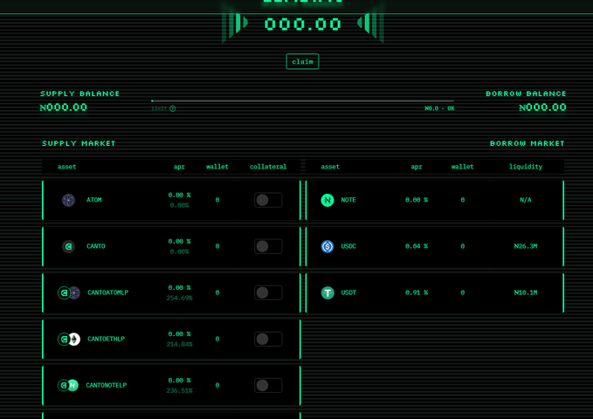
Task: Toggle collateral for CANTONOTELP
Action: (x=268, y=385)
